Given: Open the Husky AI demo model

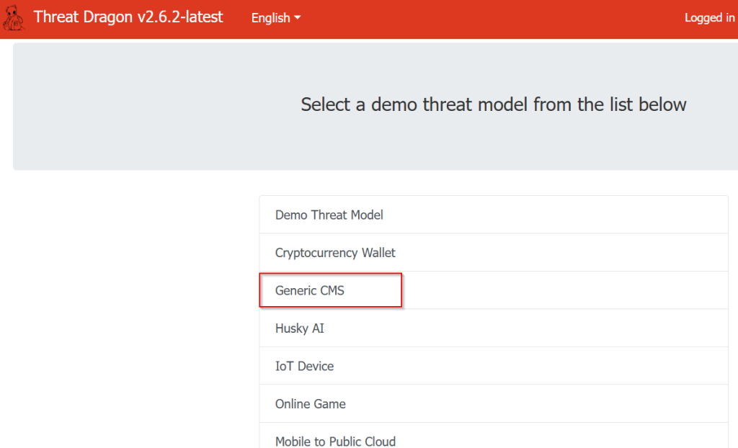Looking at the screenshot, I should 493,328.
